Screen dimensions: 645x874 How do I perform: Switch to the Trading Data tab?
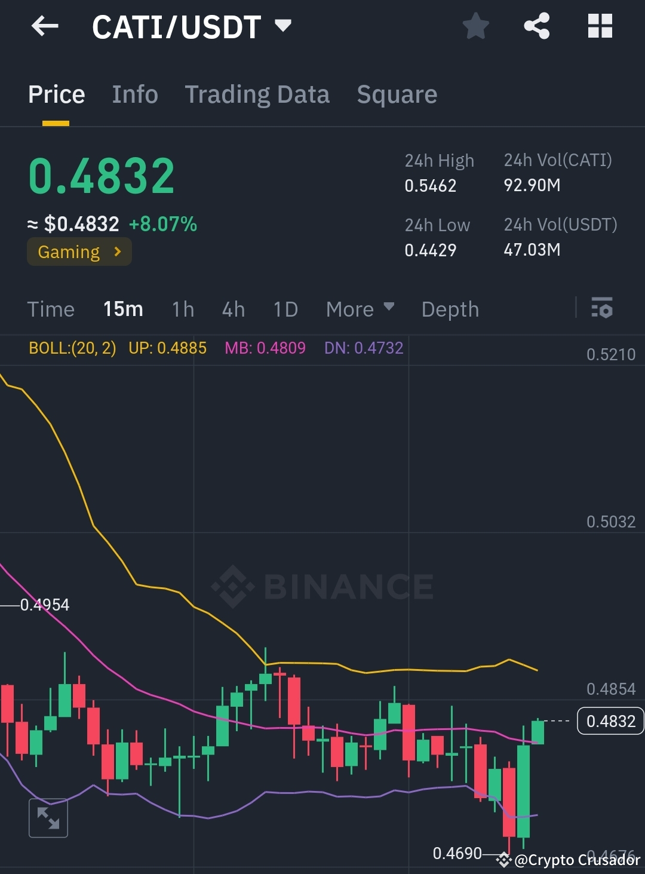click(x=257, y=94)
